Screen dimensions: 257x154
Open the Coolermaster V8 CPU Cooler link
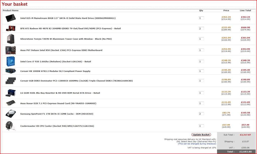tap(57, 126)
